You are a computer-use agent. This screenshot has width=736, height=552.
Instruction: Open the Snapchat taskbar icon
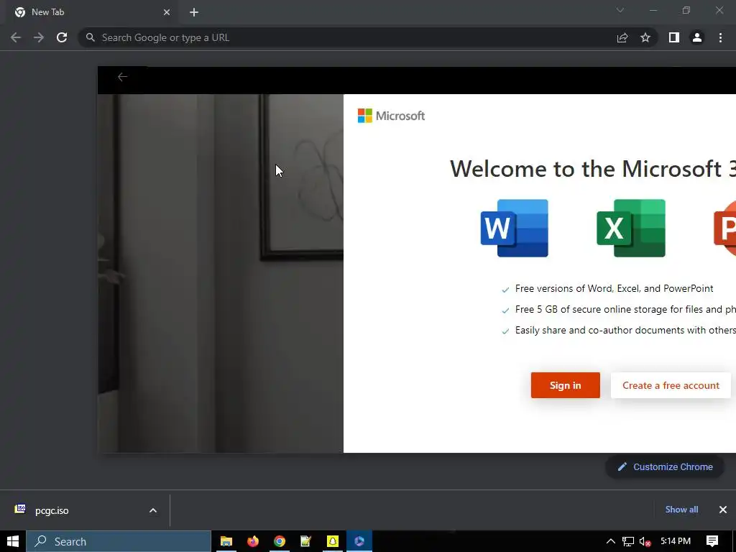point(333,541)
